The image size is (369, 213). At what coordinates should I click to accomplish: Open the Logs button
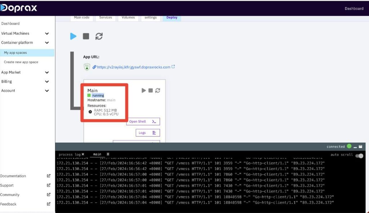pos(148,133)
